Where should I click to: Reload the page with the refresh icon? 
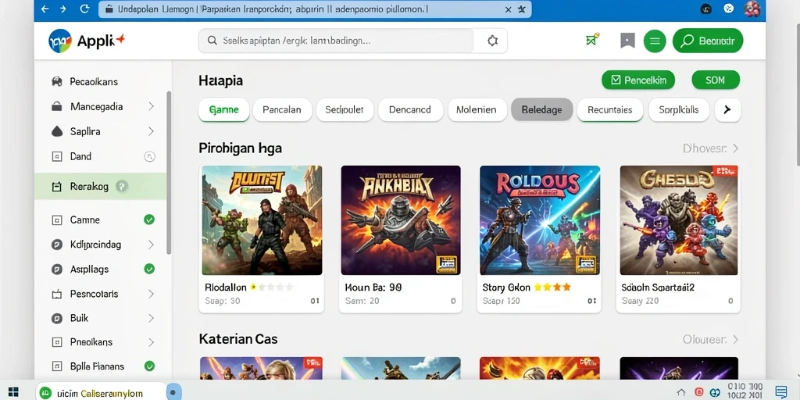tap(84, 9)
